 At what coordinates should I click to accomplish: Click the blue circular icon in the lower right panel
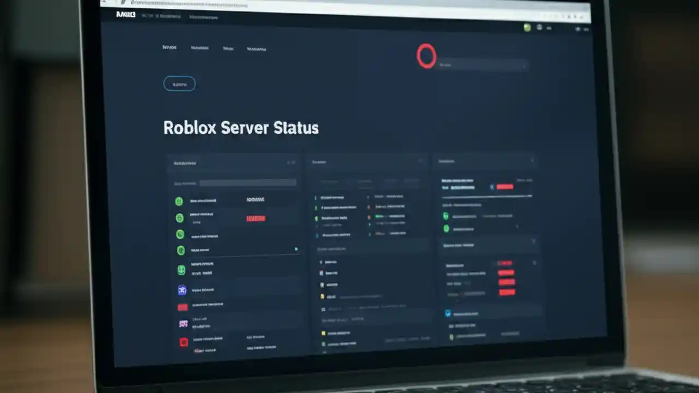(448, 313)
